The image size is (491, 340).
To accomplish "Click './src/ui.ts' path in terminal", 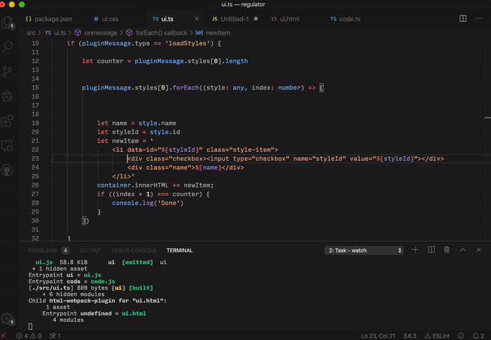I will [x=51, y=288].
